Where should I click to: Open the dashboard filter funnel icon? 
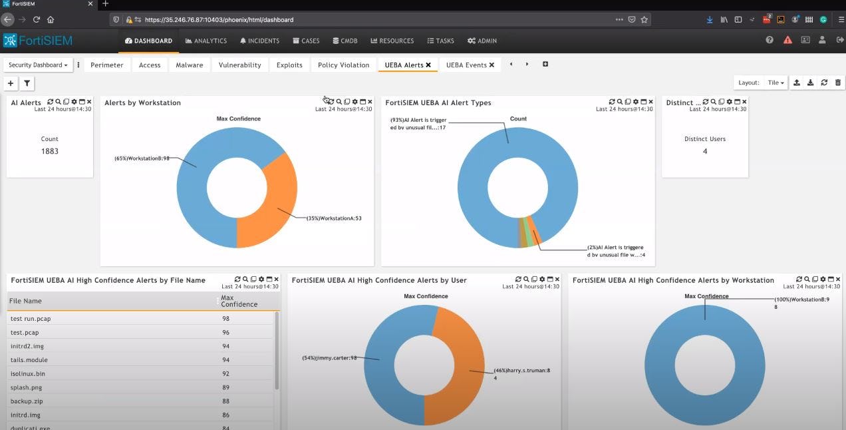27,84
